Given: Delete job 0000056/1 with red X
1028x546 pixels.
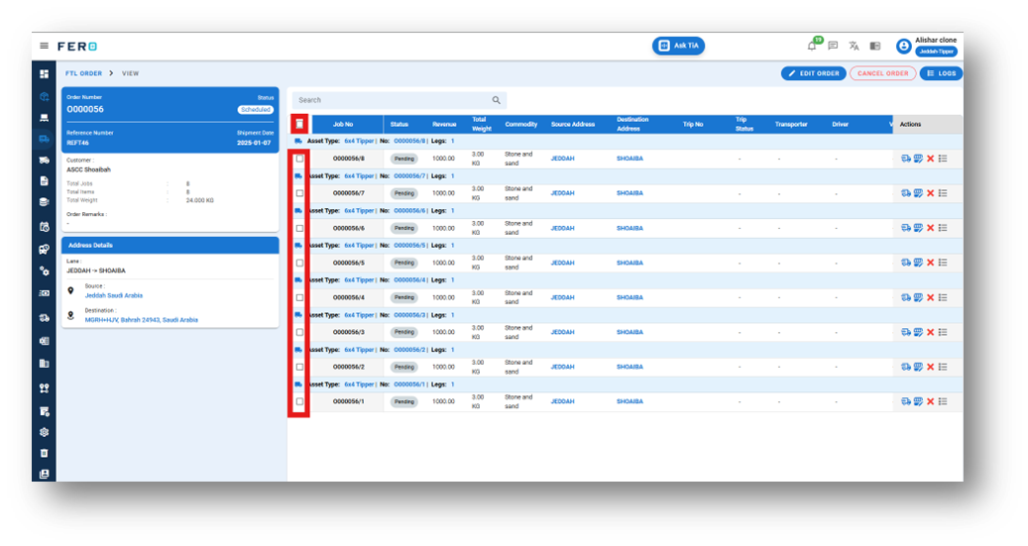Looking at the screenshot, I should click(930, 401).
